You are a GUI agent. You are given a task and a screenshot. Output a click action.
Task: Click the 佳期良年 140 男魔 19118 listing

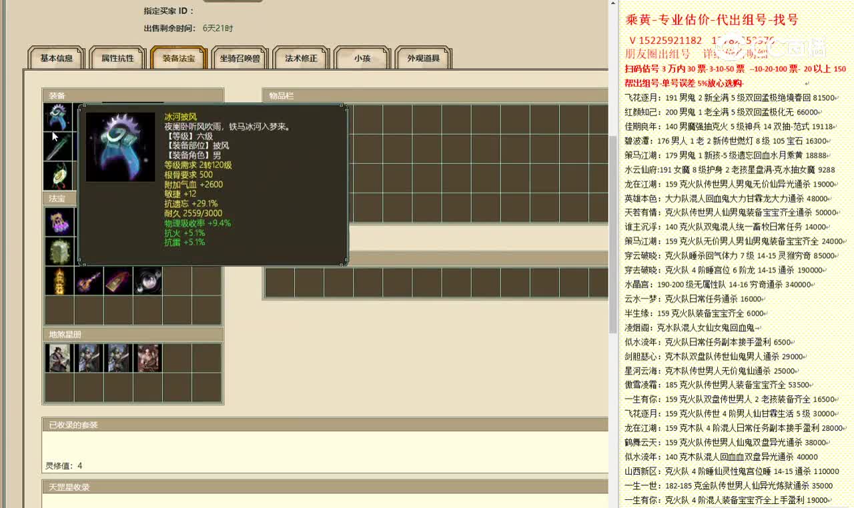731,126
